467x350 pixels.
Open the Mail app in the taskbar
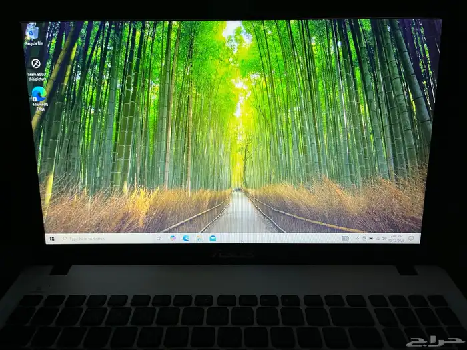click(213, 238)
